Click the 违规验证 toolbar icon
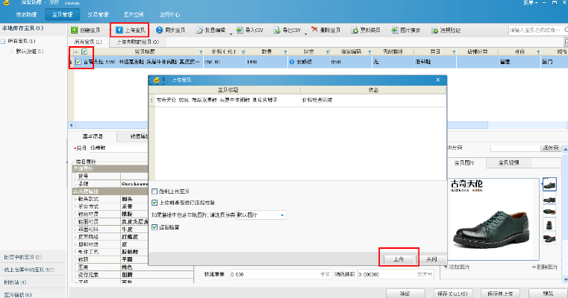This screenshot has width=568, height=298. (434, 30)
